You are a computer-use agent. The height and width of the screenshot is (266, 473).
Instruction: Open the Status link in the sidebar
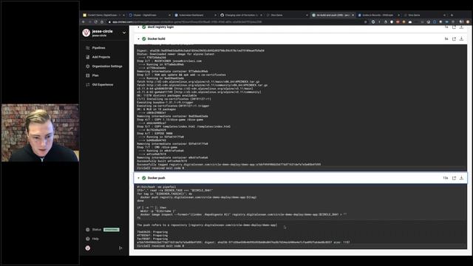pos(97,230)
